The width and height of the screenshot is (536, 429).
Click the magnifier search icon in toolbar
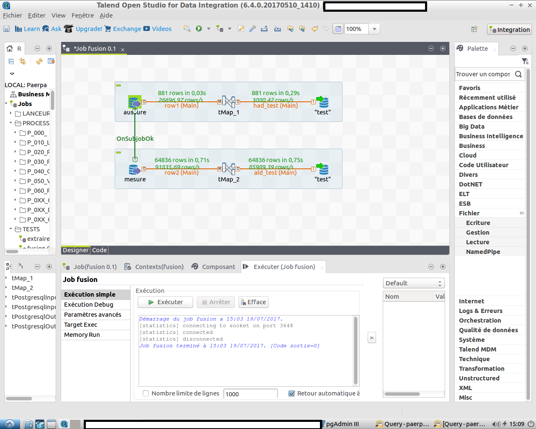point(187,29)
